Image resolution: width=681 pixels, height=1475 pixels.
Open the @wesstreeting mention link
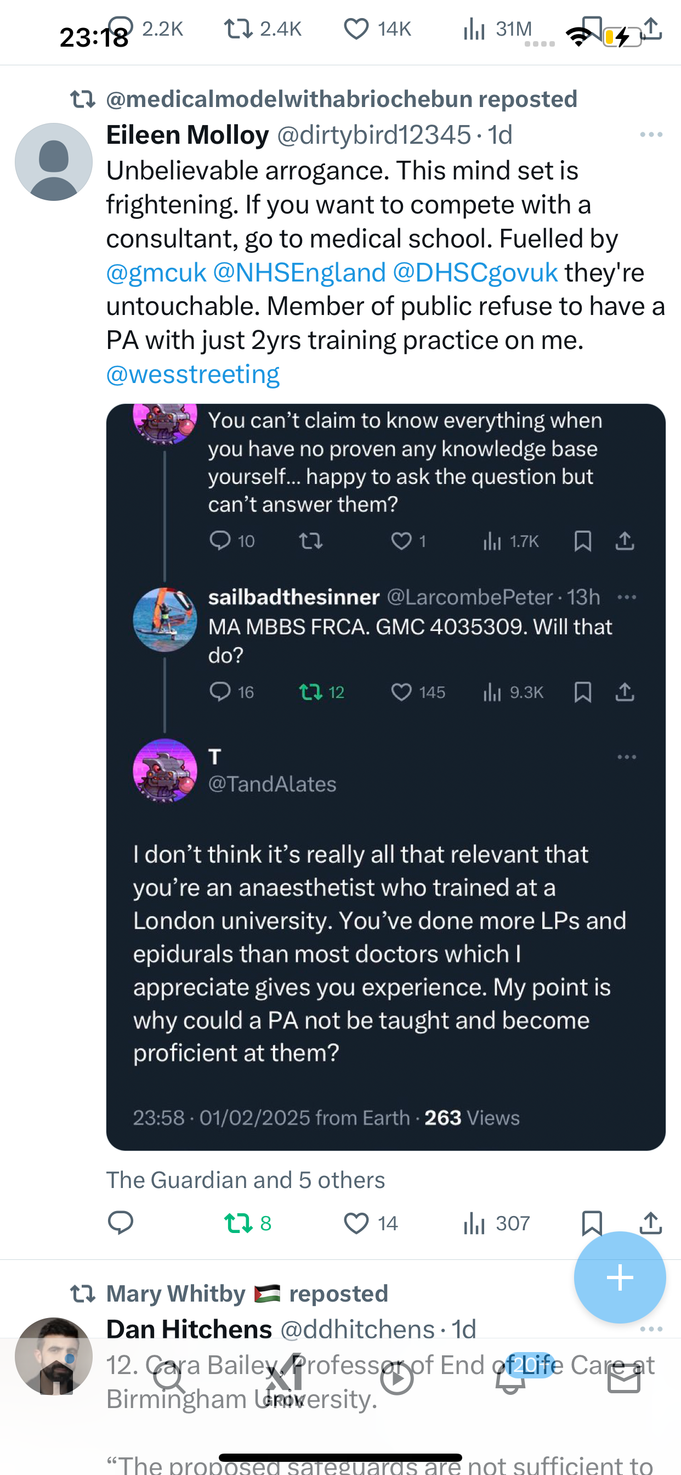pos(193,374)
